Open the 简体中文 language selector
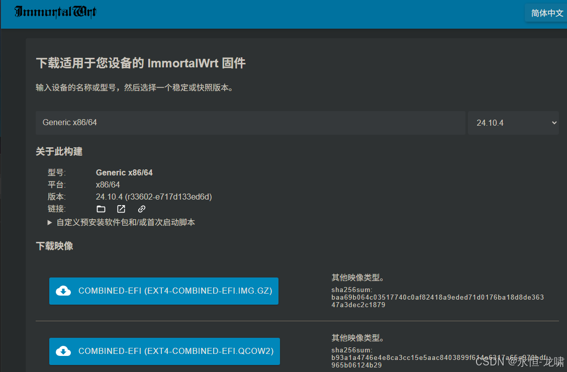This screenshot has width=567, height=372. coord(546,14)
